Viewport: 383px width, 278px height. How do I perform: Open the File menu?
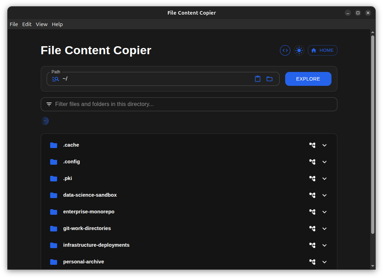(x=14, y=24)
